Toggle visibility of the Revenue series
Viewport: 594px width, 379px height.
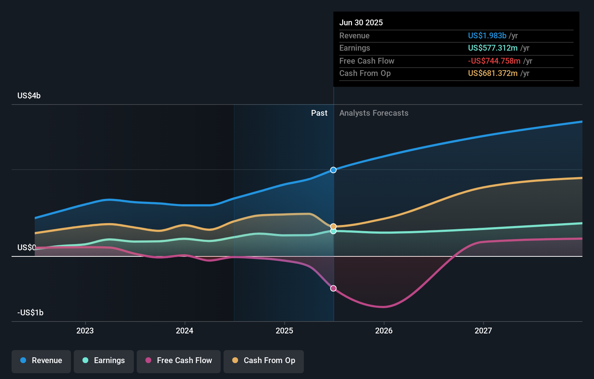pyautogui.click(x=41, y=361)
